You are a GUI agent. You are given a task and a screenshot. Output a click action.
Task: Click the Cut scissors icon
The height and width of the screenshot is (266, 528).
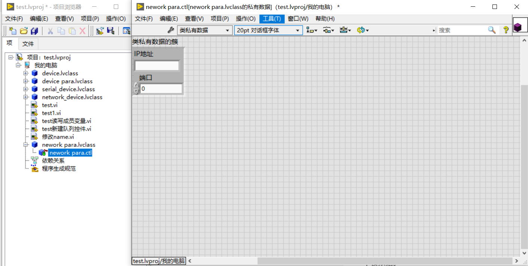tap(50, 31)
